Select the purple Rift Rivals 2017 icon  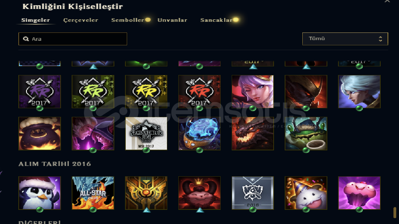tap(39, 91)
